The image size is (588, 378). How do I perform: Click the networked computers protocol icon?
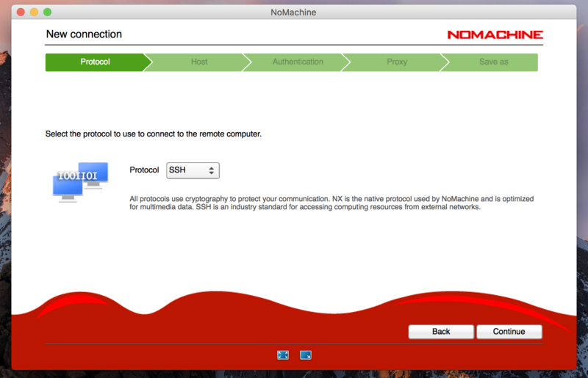[x=80, y=182]
